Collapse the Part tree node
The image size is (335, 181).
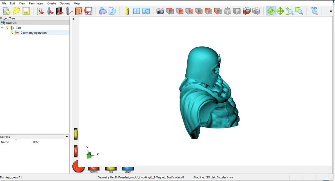point(2,28)
